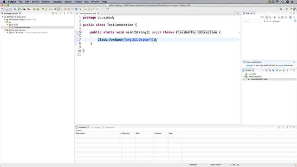This screenshot has height=167, width=297.
Task: Select main(String[]) method in Outline
Action: (259, 79)
